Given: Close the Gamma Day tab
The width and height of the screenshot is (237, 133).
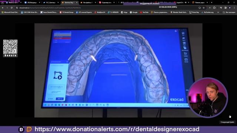Looking at the screenshot, I should pyautogui.click(x=77, y=3).
